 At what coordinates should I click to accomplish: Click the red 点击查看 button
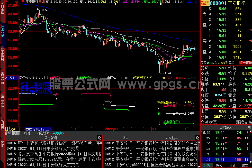pos(246,63)
